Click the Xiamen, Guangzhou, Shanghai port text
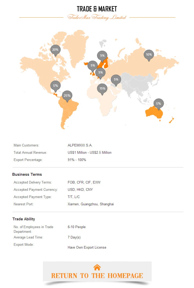The image size is (194, 288). click(x=91, y=204)
